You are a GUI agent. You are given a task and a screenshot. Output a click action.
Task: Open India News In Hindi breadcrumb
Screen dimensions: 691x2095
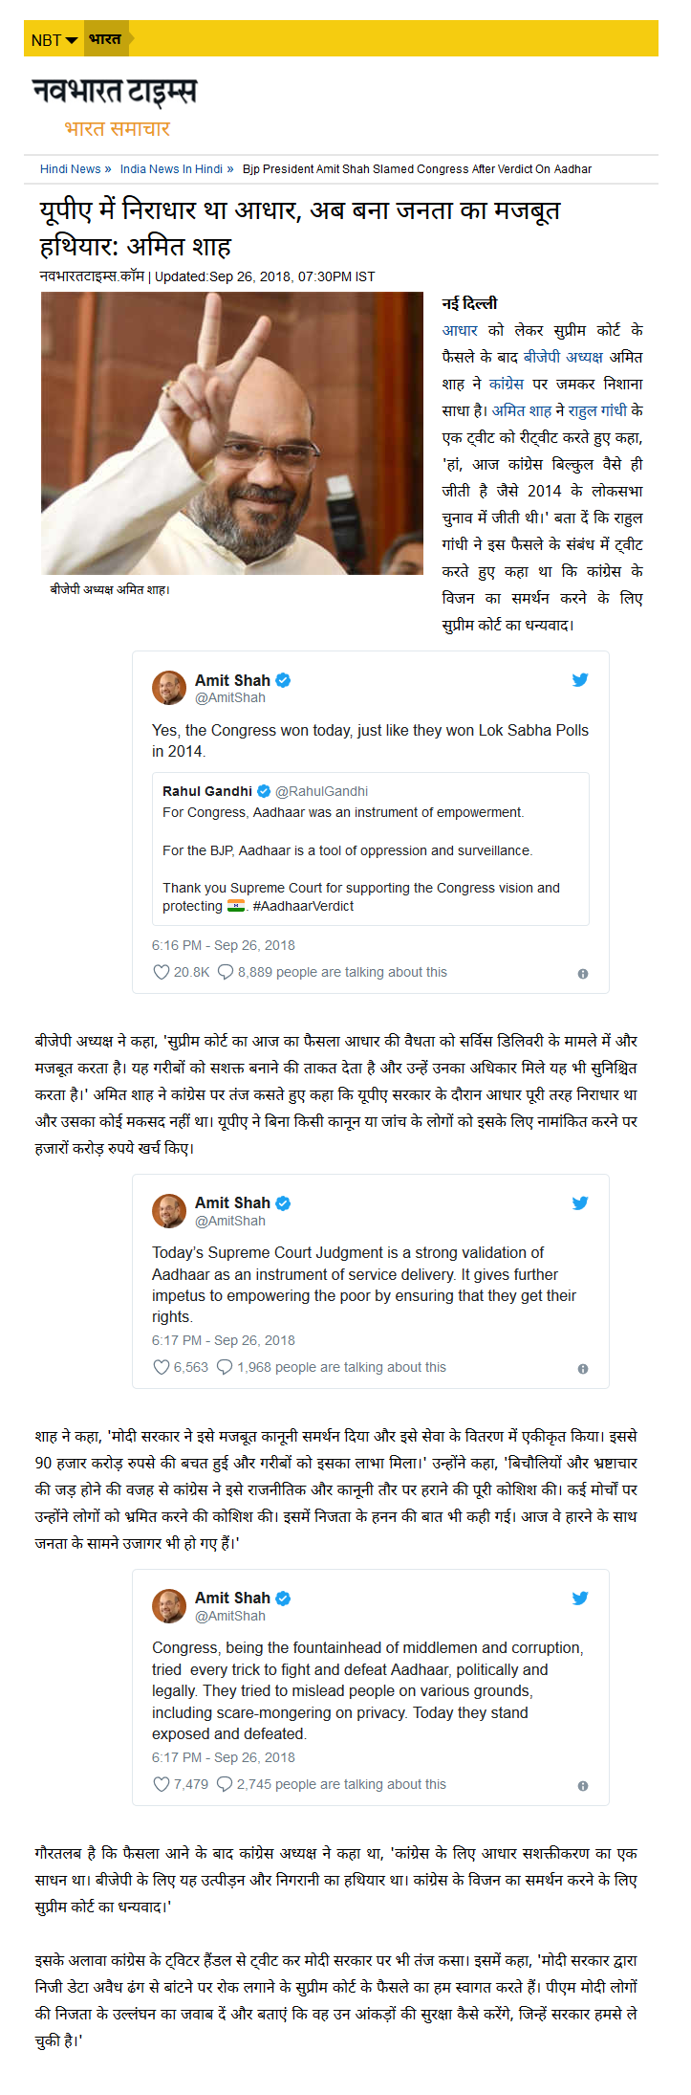tap(171, 169)
